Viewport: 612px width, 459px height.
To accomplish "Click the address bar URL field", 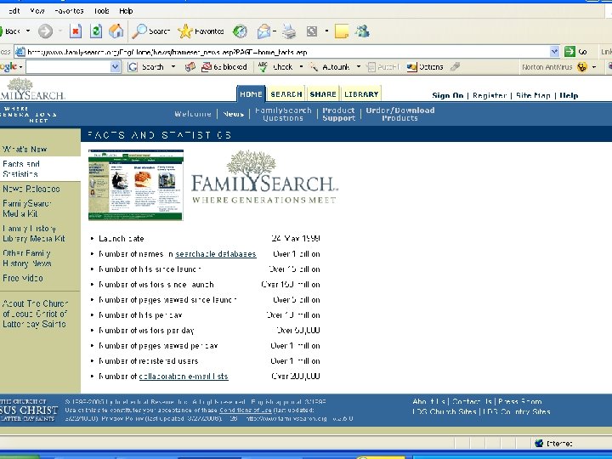I will (287, 52).
